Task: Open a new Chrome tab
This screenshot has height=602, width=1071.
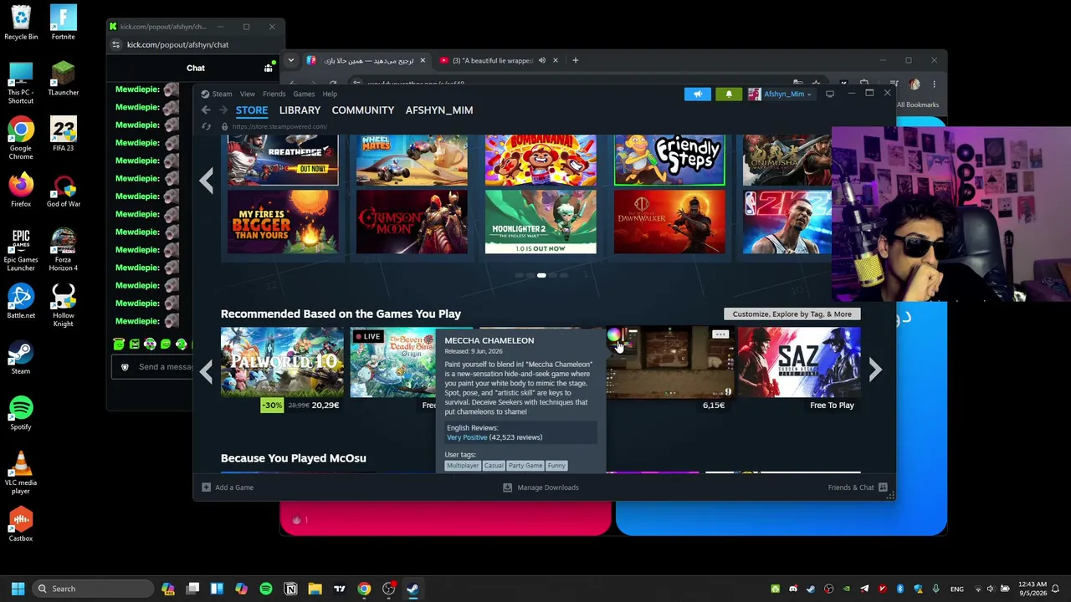Action: 576,60
